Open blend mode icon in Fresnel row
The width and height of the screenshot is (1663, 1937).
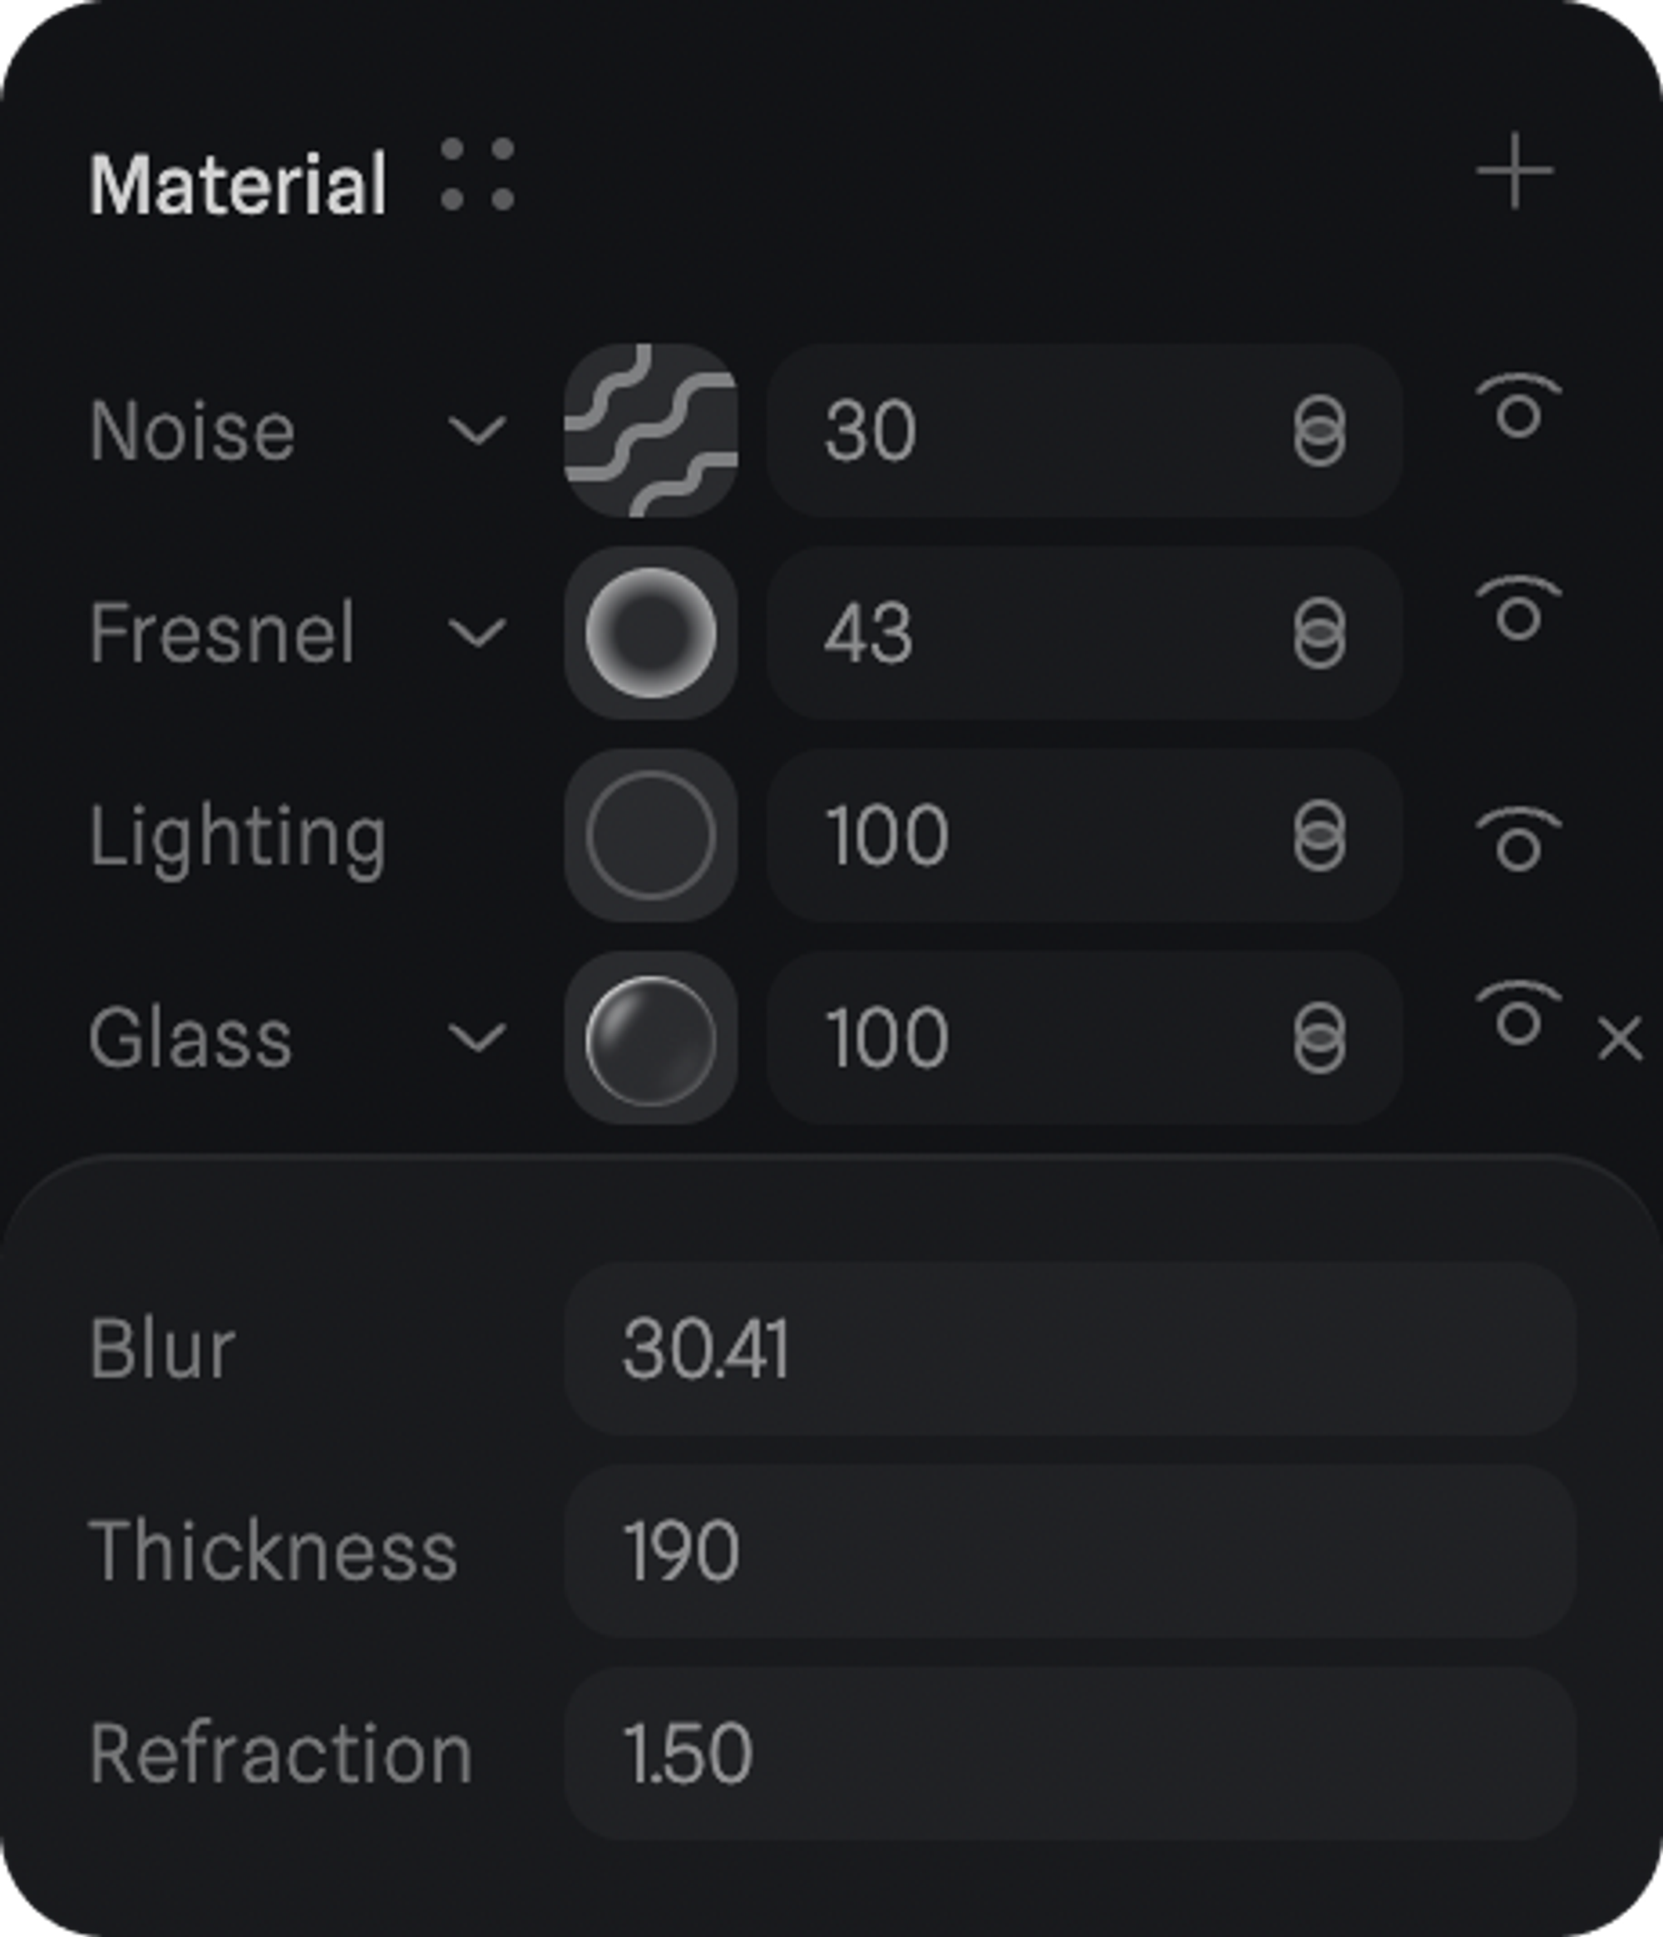1319,633
